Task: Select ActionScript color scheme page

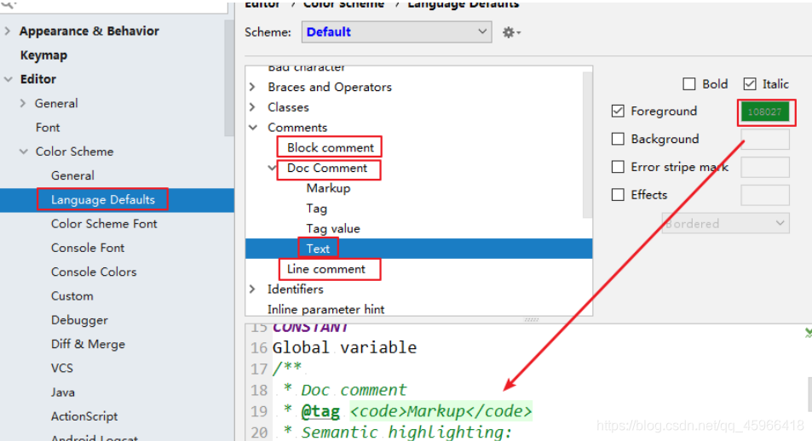Action: click(x=84, y=416)
